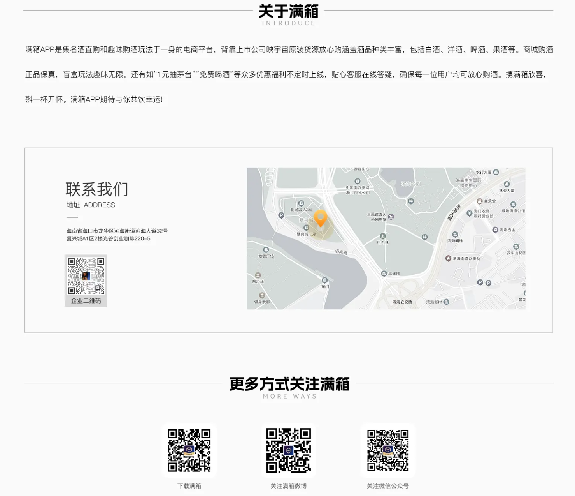Viewport: 575px width, 496px height.
Task: Click the 滨海公园 park label
Action: point(410,184)
